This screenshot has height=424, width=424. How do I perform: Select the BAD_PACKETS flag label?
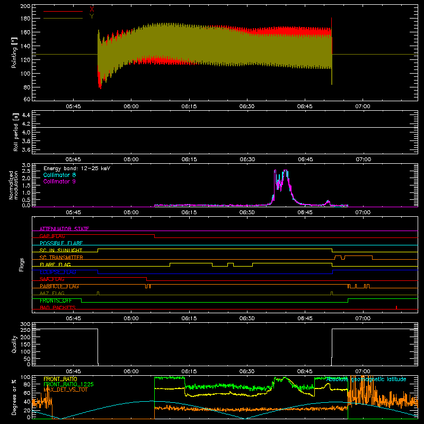pyautogui.click(x=58, y=308)
